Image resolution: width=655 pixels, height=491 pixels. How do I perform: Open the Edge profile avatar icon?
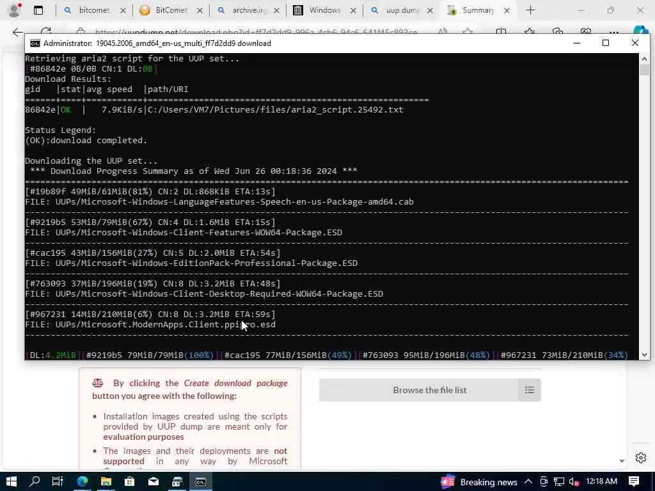[14, 10]
